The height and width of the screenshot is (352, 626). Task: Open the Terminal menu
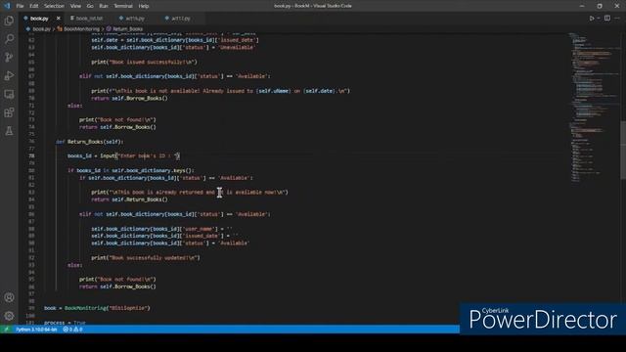coord(123,6)
